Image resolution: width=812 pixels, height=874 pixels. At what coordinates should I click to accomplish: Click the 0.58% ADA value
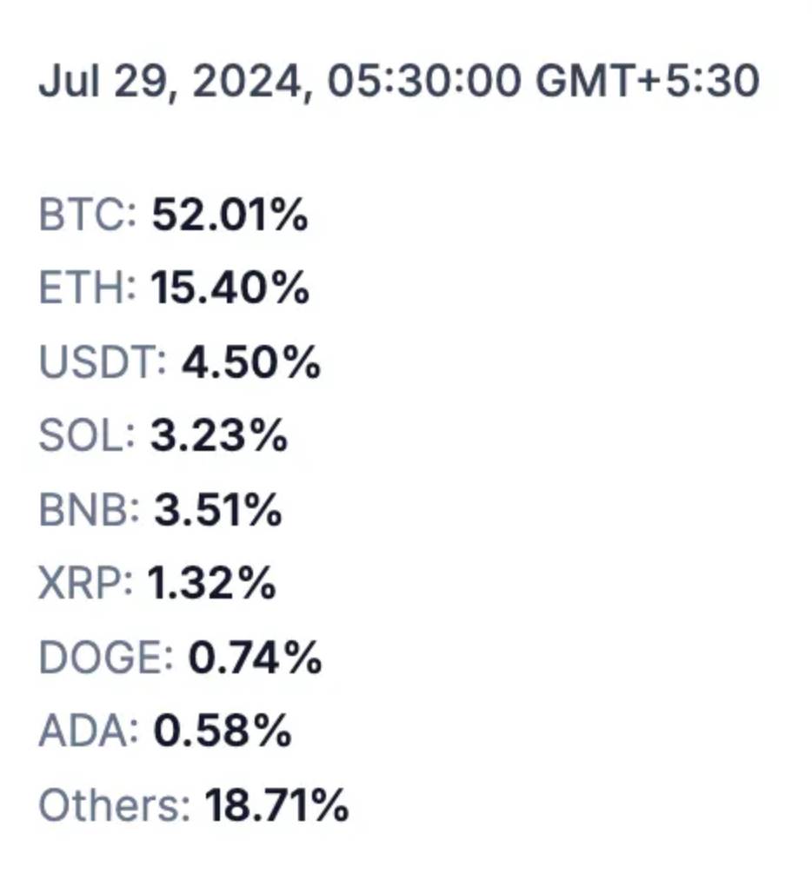(223, 731)
